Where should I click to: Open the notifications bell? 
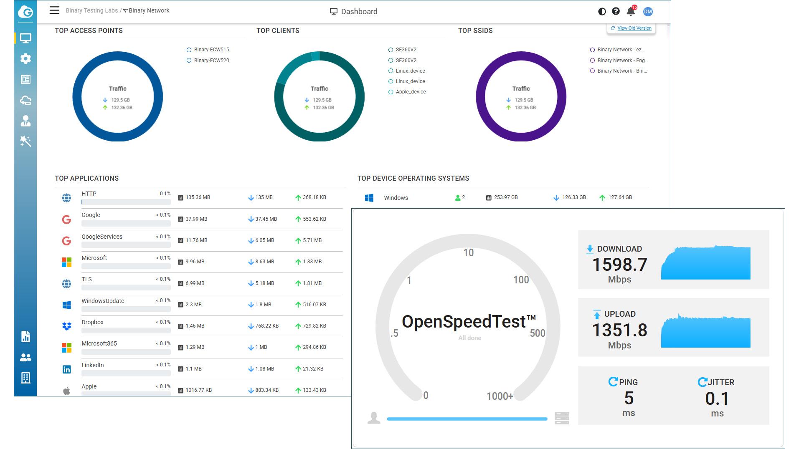[x=631, y=11]
